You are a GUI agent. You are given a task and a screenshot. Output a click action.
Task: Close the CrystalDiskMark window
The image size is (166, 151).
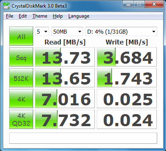click(x=154, y=4)
